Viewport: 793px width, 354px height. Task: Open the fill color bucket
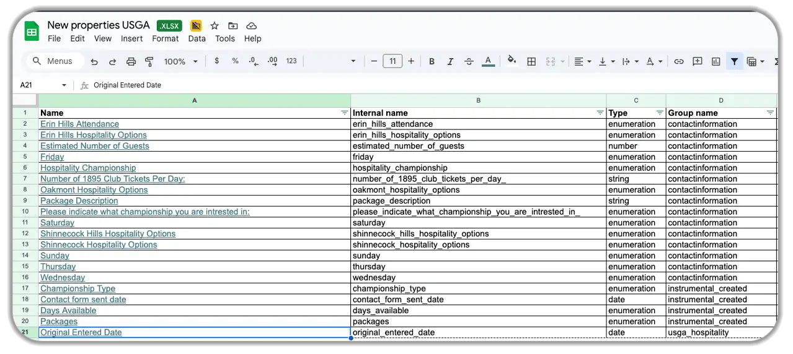click(512, 61)
